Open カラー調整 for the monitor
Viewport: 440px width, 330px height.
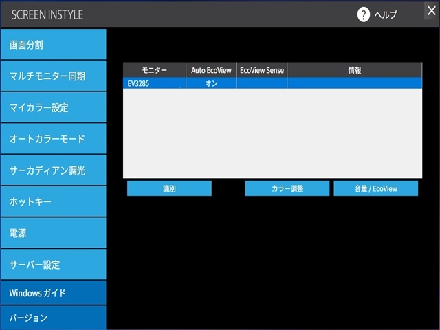[x=287, y=188]
